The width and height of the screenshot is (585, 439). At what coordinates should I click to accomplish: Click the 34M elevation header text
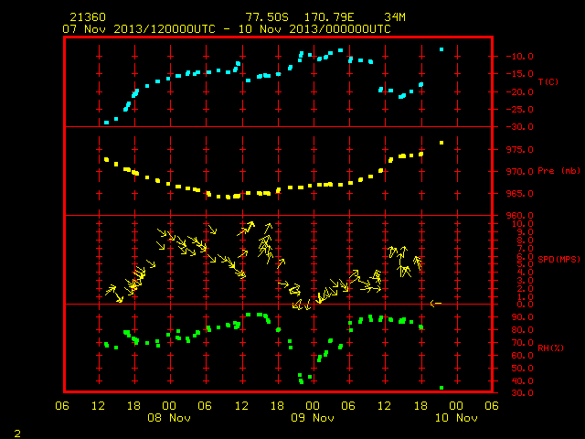(395, 17)
